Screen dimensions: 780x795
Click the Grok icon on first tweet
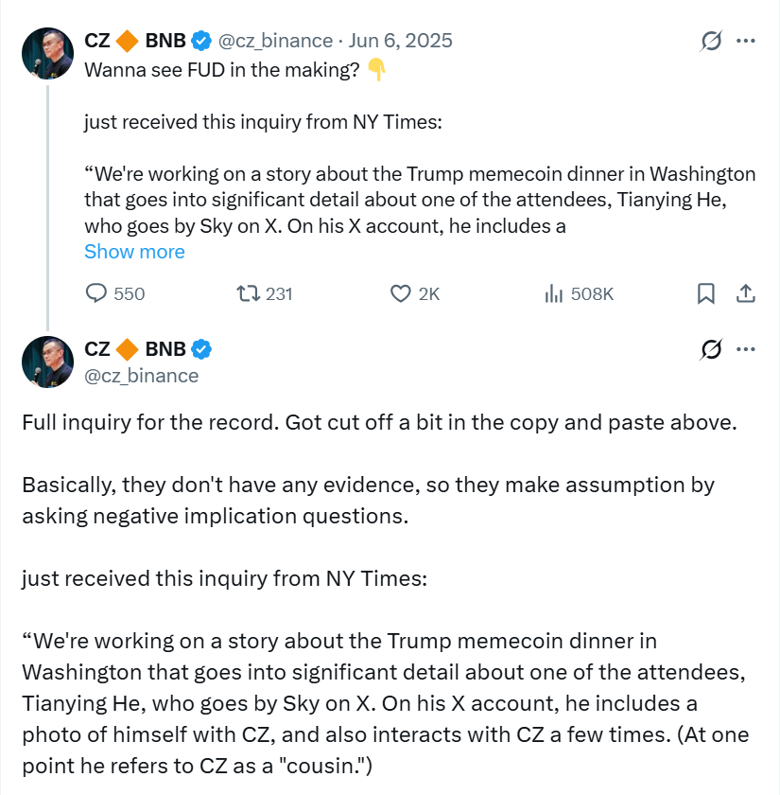point(711,41)
